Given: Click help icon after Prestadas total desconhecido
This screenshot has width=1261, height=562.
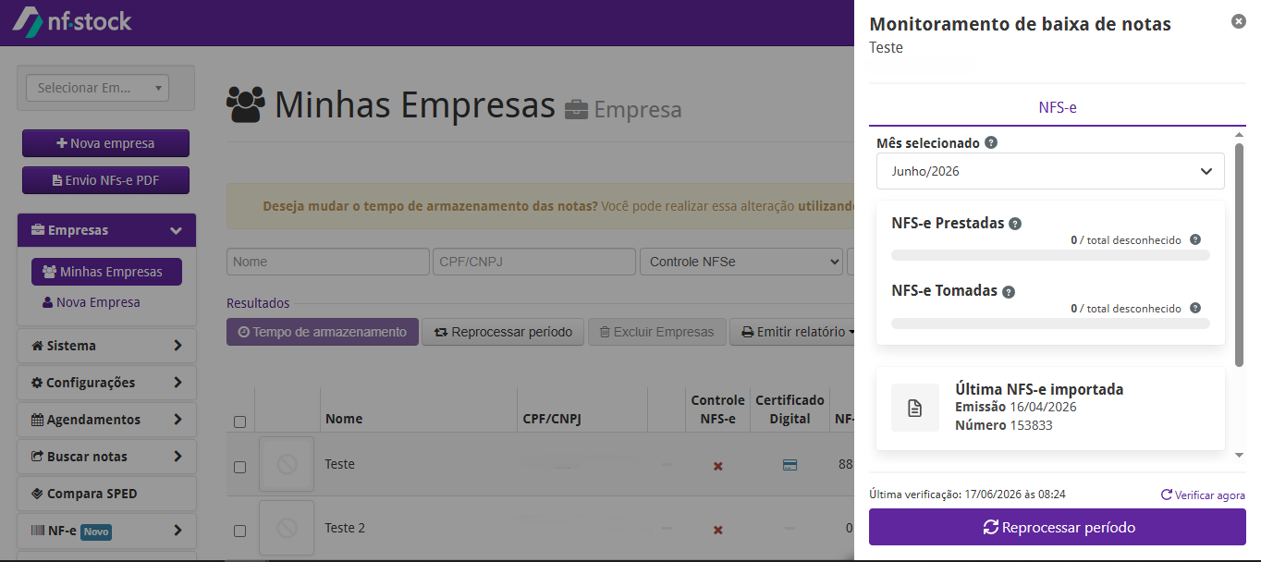Looking at the screenshot, I should pos(1195,239).
